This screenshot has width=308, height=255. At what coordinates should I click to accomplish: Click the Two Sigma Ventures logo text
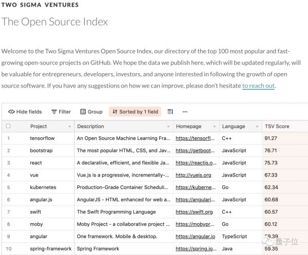point(40,5)
